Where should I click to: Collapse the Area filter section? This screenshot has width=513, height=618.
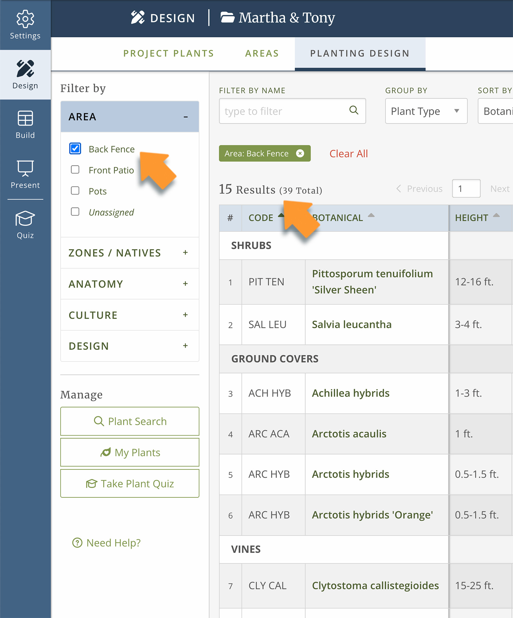[185, 117]
